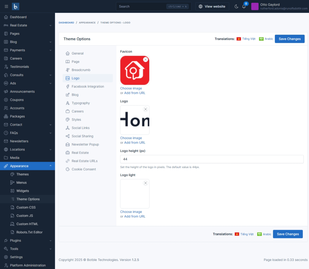This screenshot has height=269, width=309.
Task: Open Platform Administration in sidebar
Action: pos(28,265)
